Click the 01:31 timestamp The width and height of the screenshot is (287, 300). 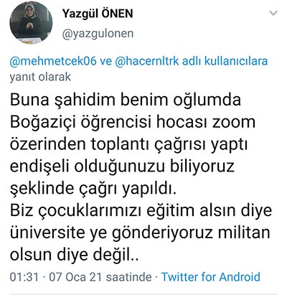tap(24, 277)
